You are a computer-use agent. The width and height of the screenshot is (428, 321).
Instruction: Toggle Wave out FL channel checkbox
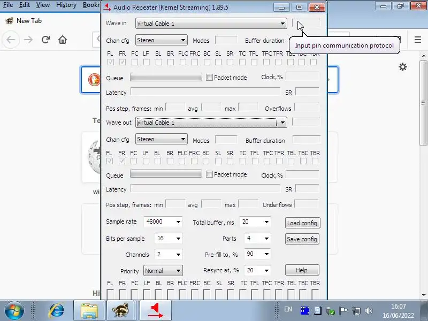click(110, 161)
